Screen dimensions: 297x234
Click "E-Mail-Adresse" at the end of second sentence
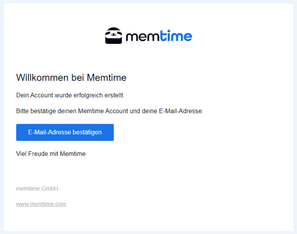(x=180, y=111)
